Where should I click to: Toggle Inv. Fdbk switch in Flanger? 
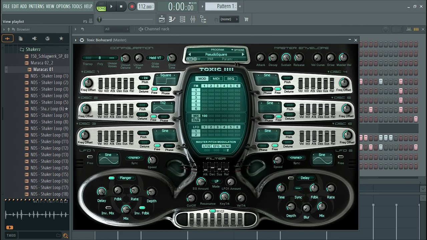[x=142, y=208]
